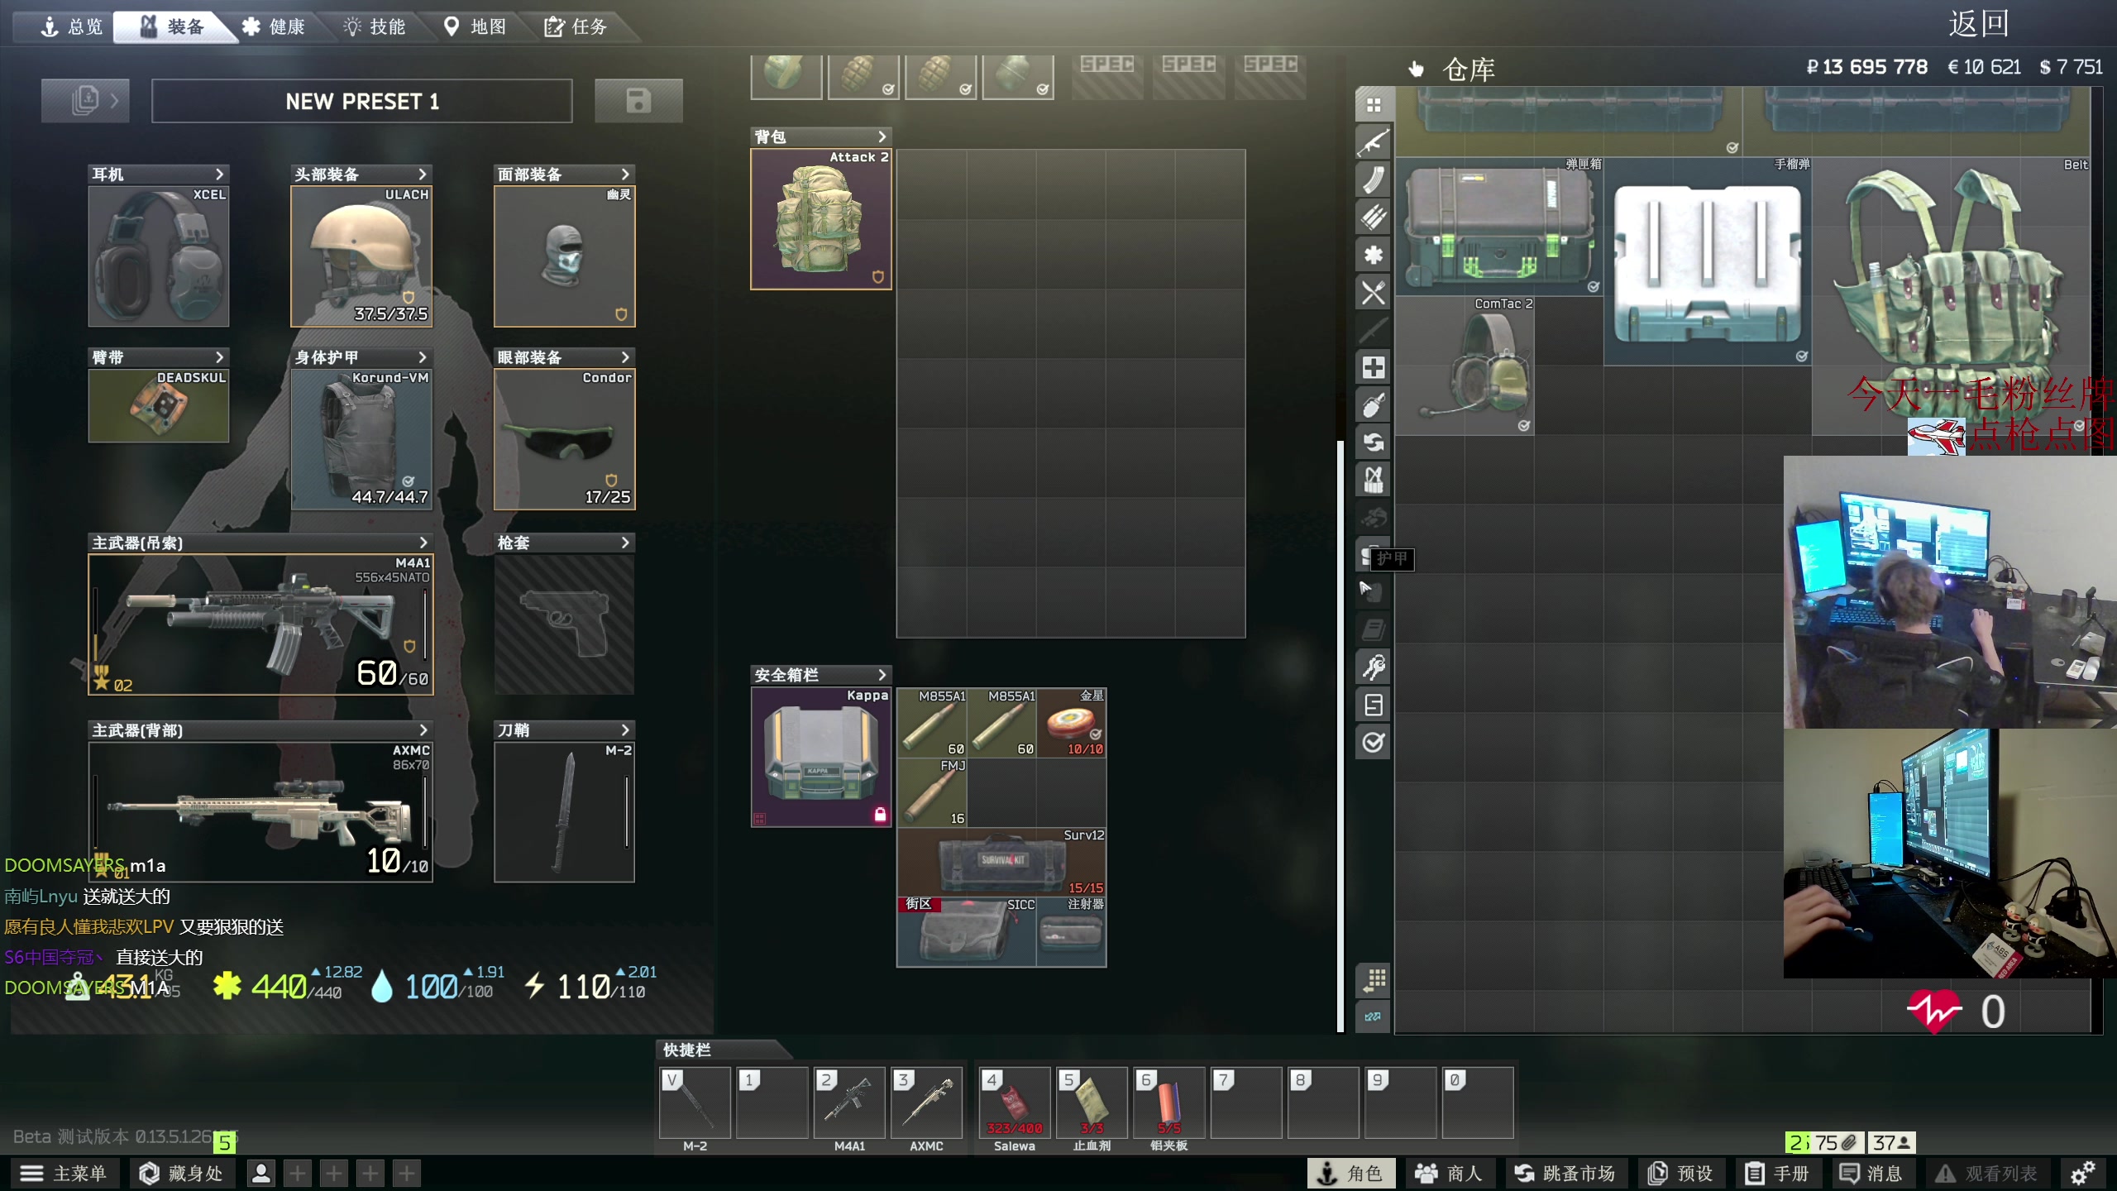Filter stash by chest rig icon

click(1374, 480)
